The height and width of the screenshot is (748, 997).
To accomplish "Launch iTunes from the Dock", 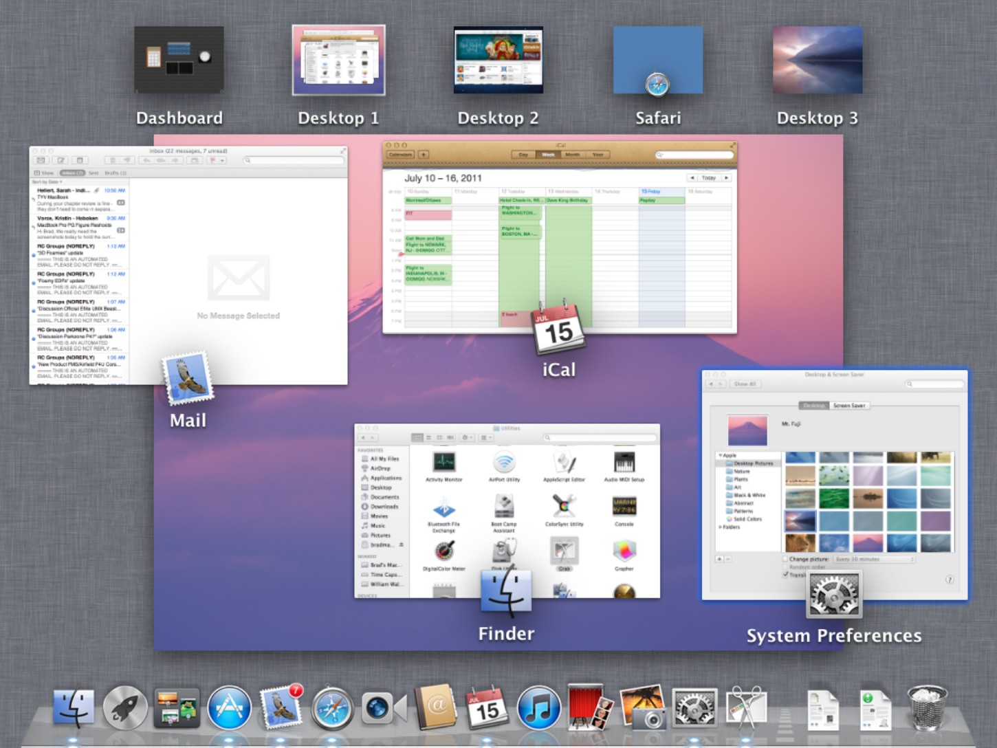I will [538, 708].
